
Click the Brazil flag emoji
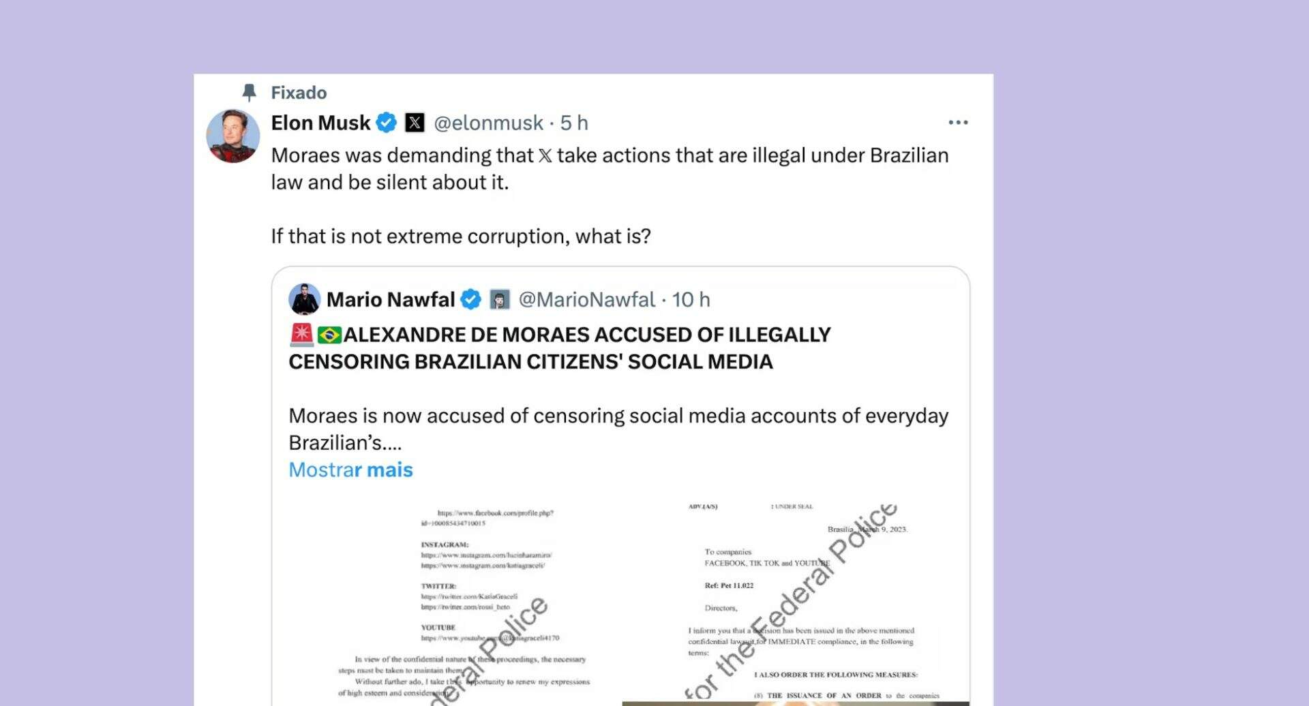tap(329, 335)
